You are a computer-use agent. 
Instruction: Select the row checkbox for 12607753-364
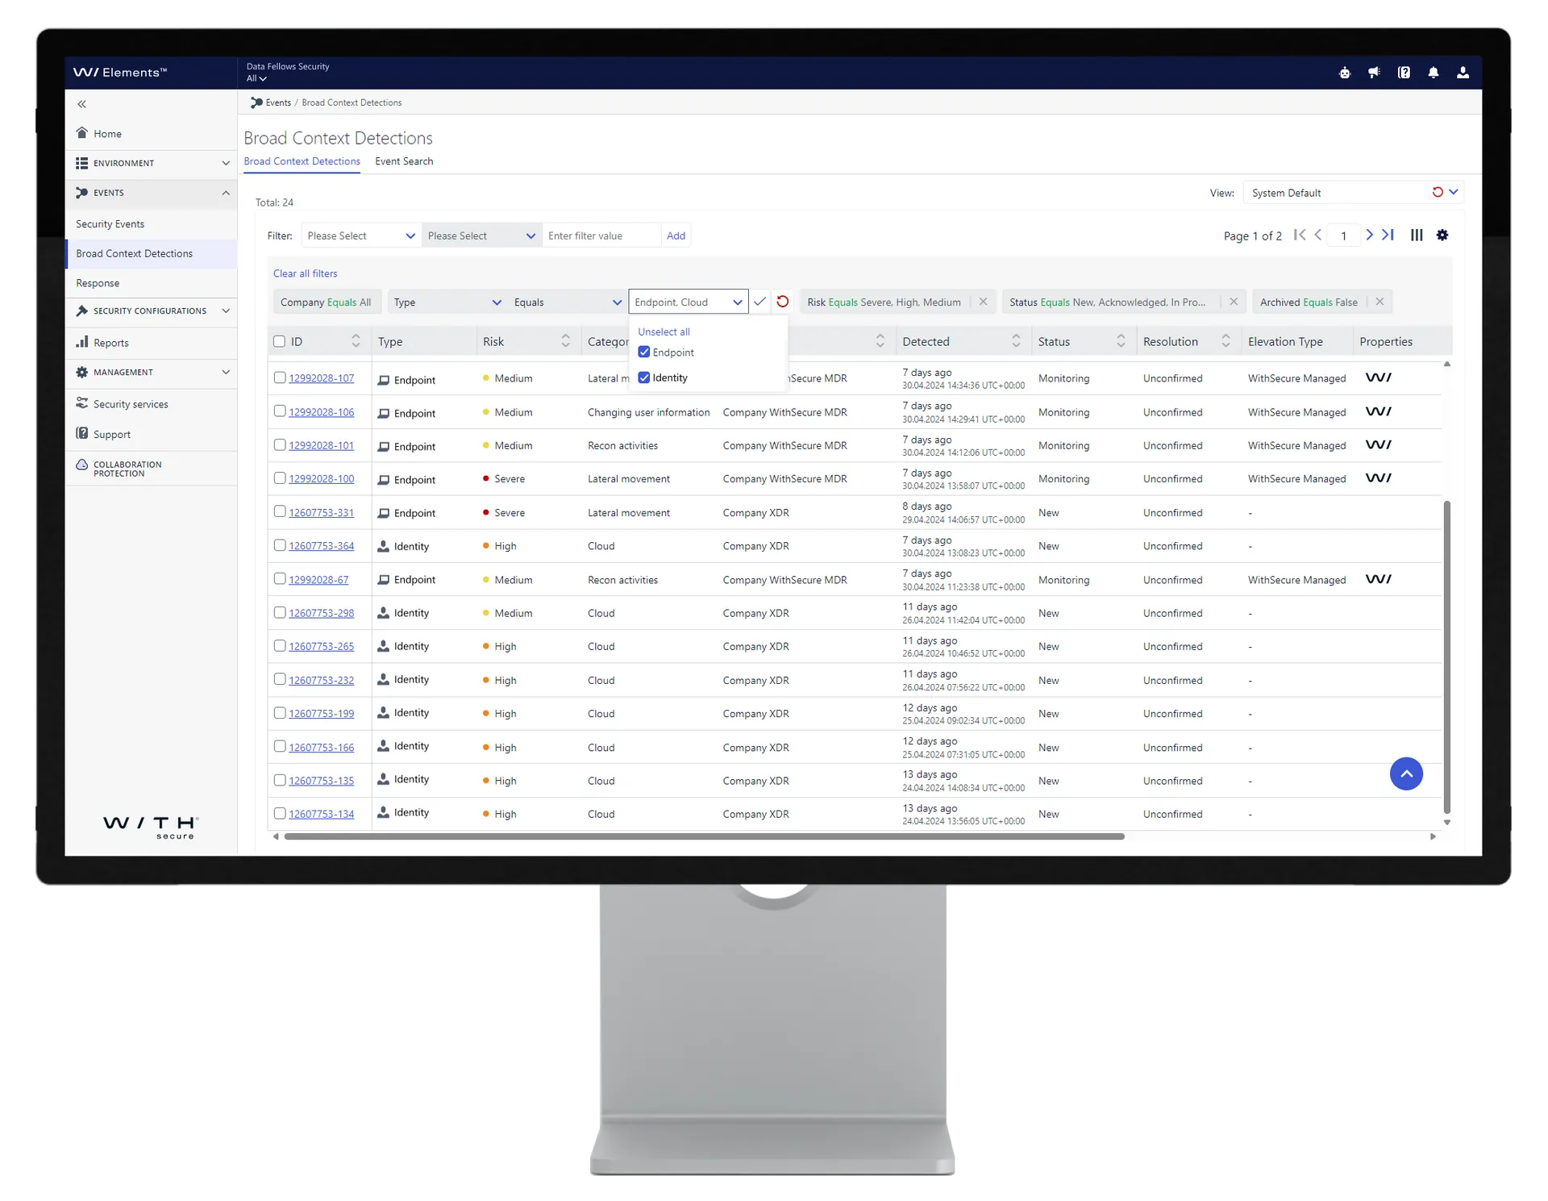pos(280,545)
